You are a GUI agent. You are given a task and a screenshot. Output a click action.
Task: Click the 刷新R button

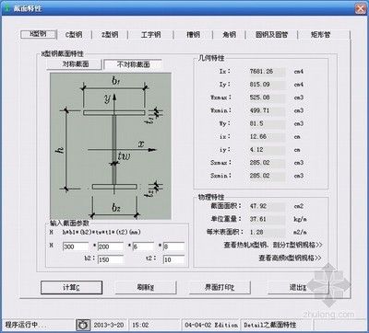146,288
